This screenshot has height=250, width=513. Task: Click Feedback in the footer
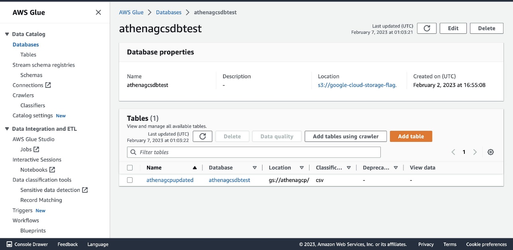(68, 244)
